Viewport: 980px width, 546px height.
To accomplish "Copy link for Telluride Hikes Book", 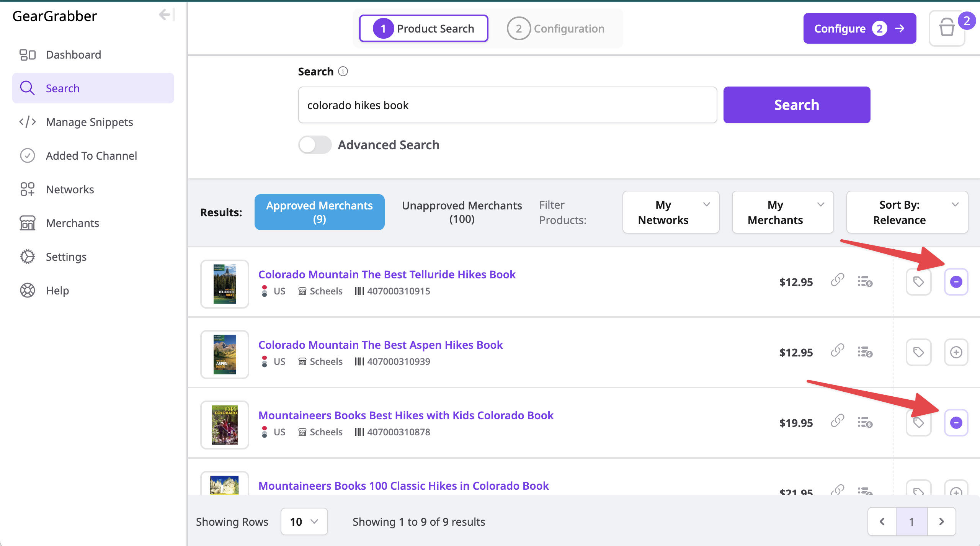I will (x=837, y=280).
